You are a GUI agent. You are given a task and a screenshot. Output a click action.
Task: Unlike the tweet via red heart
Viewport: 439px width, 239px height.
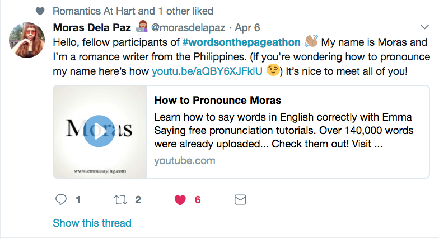click(180, 199)
